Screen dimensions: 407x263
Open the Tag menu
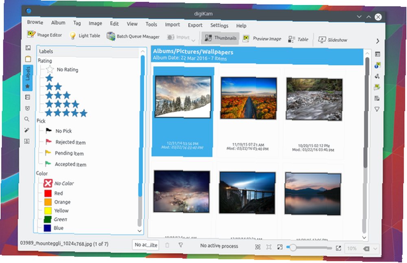[77, 23]
